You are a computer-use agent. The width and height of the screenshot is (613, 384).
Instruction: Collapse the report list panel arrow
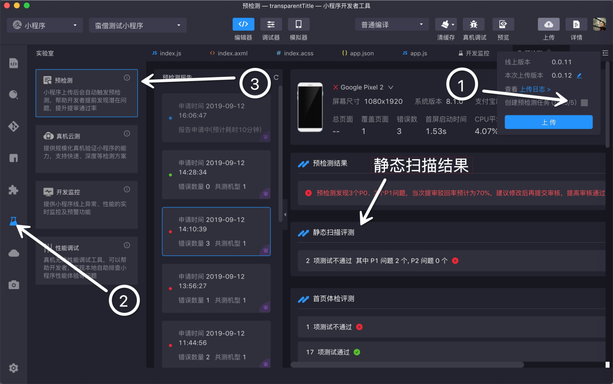point(285,214)
